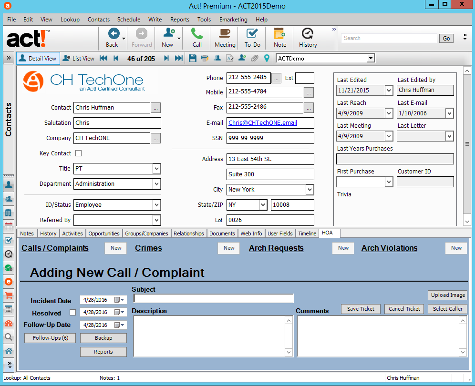Expand the State dropdown
Image resolution: width=475 pixels, height=386 pixels.
(263, 205)
